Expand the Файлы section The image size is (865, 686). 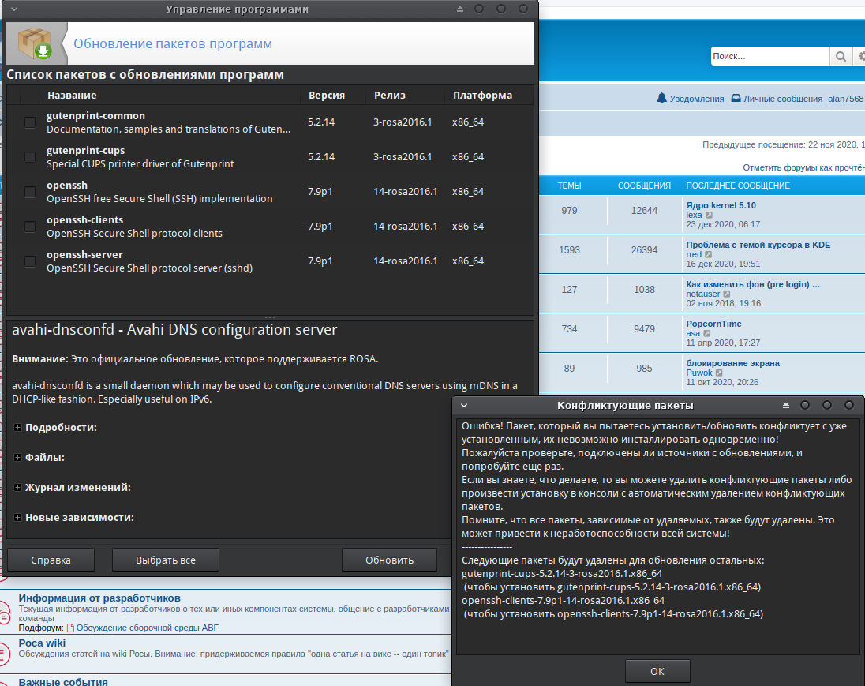pos(17,458)
